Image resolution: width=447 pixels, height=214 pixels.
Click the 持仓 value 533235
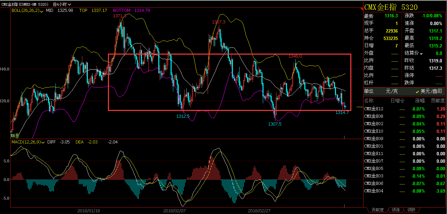[390, 38]
